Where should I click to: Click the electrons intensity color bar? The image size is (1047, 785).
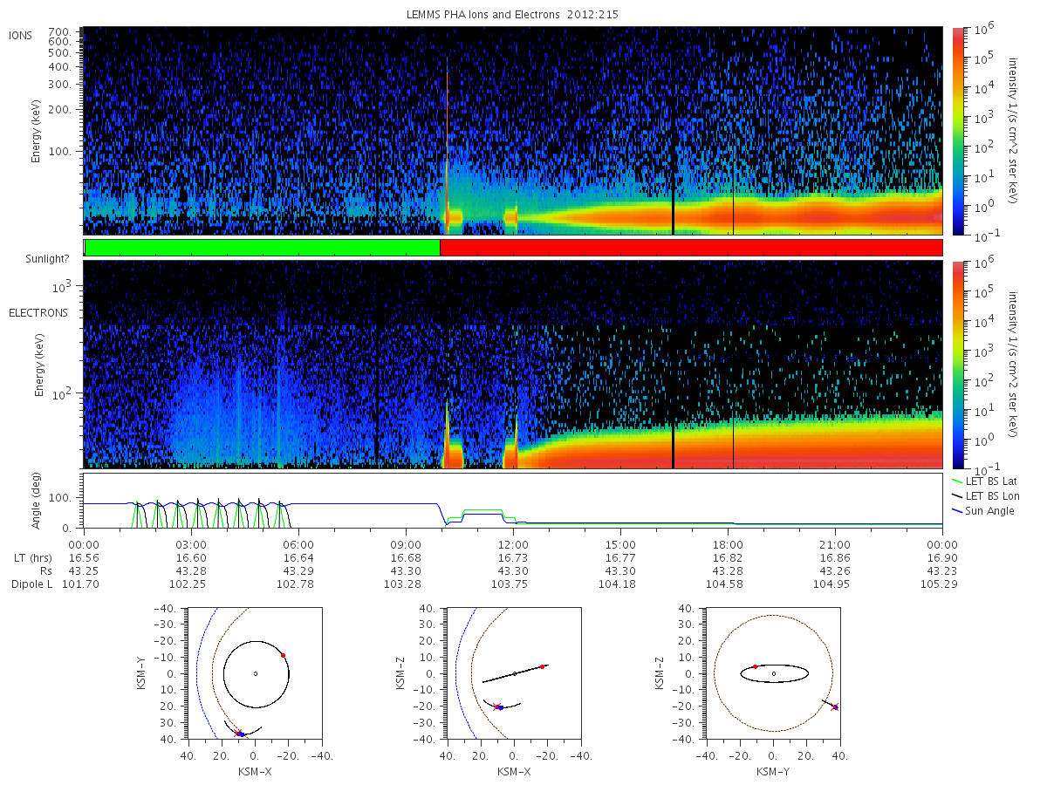point(957,364)
